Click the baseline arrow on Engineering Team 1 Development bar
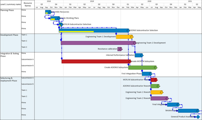The height and width of the screenshot is (120, 202). pyautogui.click(x=132, y=37)
